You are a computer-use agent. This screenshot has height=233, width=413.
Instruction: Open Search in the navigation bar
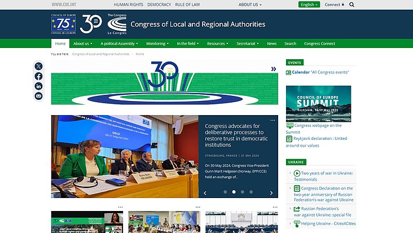290,43
